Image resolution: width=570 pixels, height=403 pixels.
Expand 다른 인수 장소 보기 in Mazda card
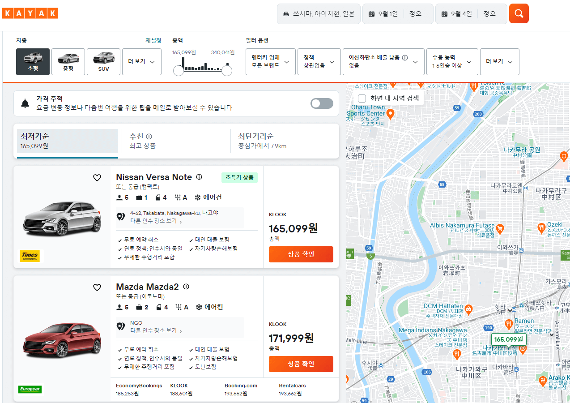pos(156,331)
